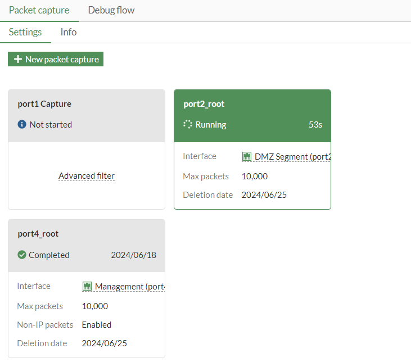Click the 53s running timer on port2_root

coord(315,125)
